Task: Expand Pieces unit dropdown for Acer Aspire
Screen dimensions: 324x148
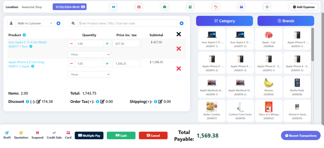Action: pyautogui.click(x=89, y=55)
